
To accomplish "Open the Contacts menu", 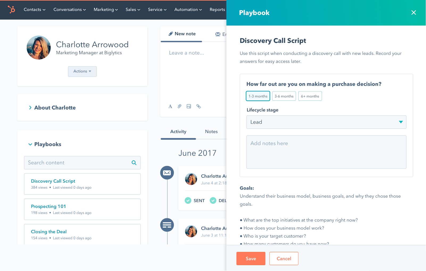I will point(35,10).
